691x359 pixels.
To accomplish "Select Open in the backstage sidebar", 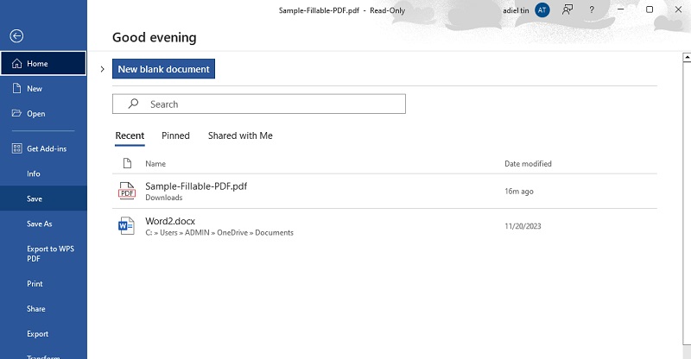I will [43, 114].
